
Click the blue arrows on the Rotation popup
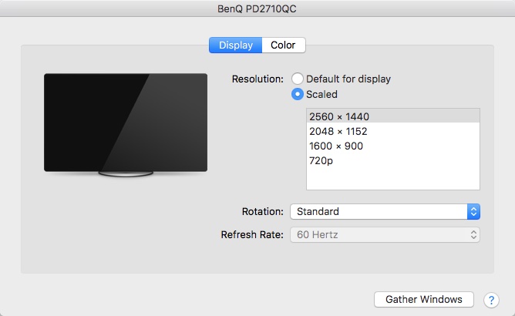[473, 211]
